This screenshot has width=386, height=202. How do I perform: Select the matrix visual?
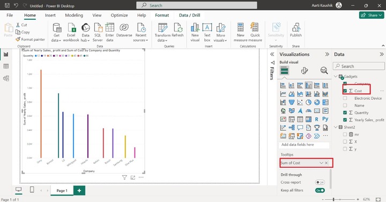[308, 119]
